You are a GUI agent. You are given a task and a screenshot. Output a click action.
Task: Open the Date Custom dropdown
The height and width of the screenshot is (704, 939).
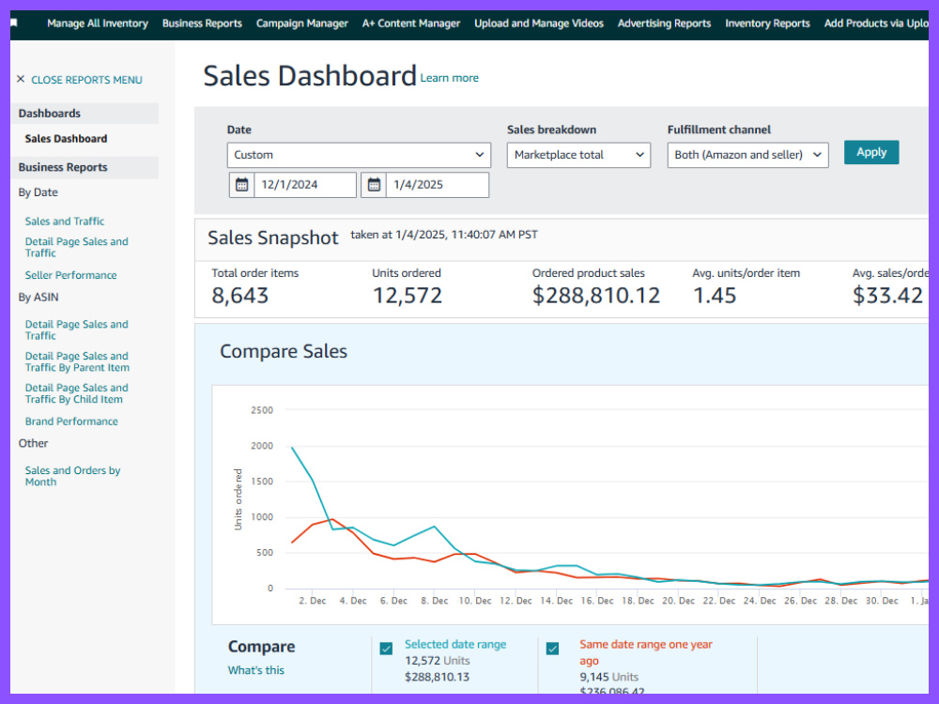(359, 155)
